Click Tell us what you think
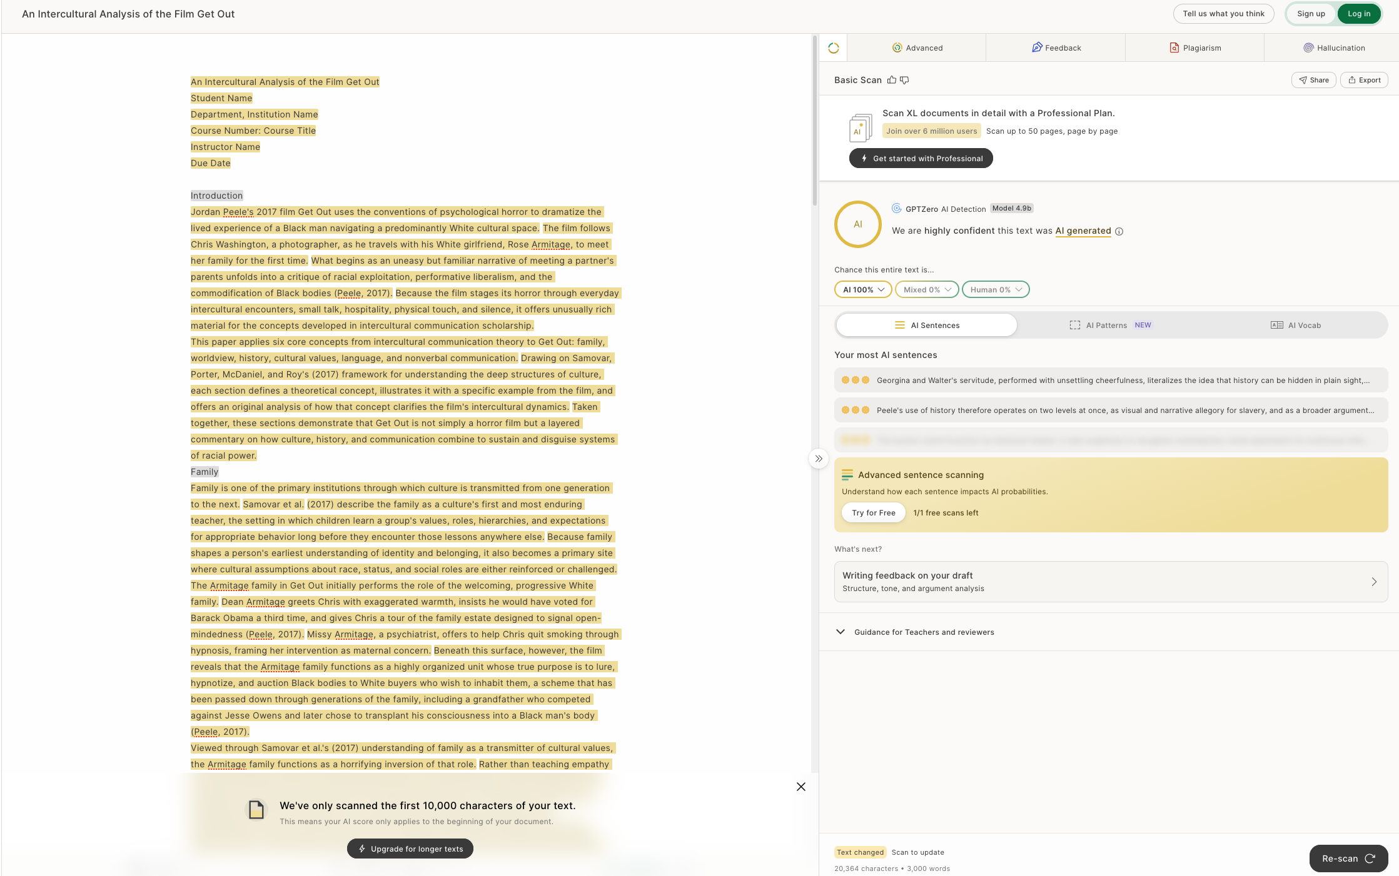The image size is (1399, 876). [1223, 14]
